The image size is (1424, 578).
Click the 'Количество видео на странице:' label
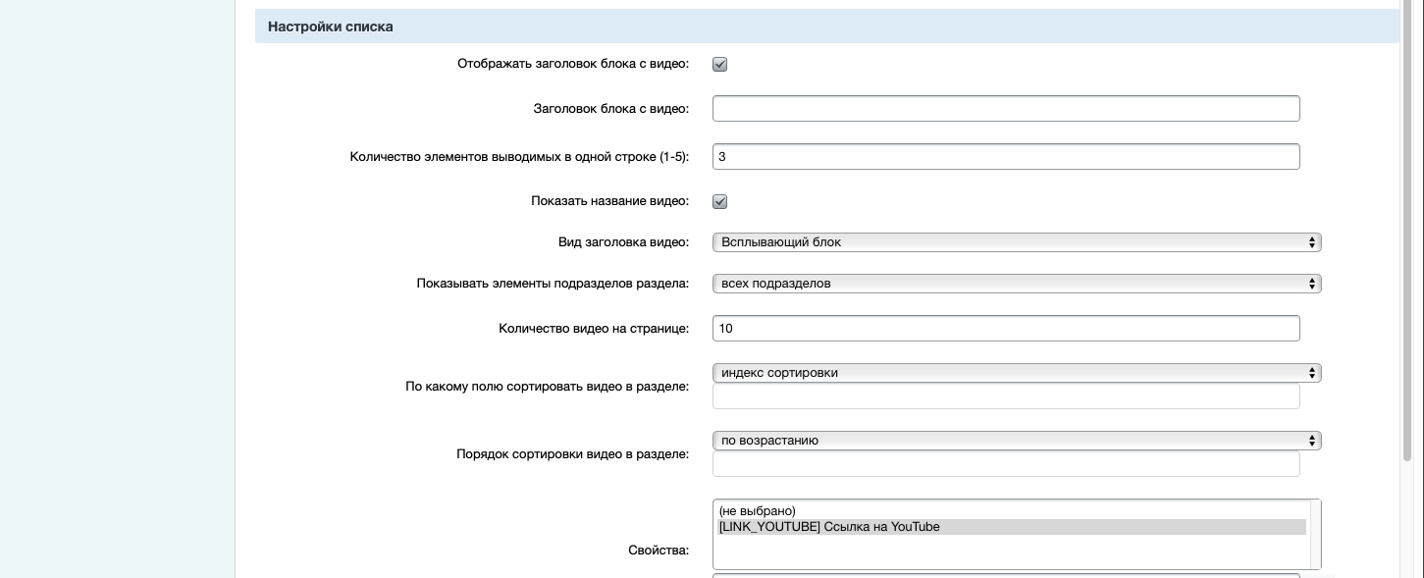click(x=593, y=329)
